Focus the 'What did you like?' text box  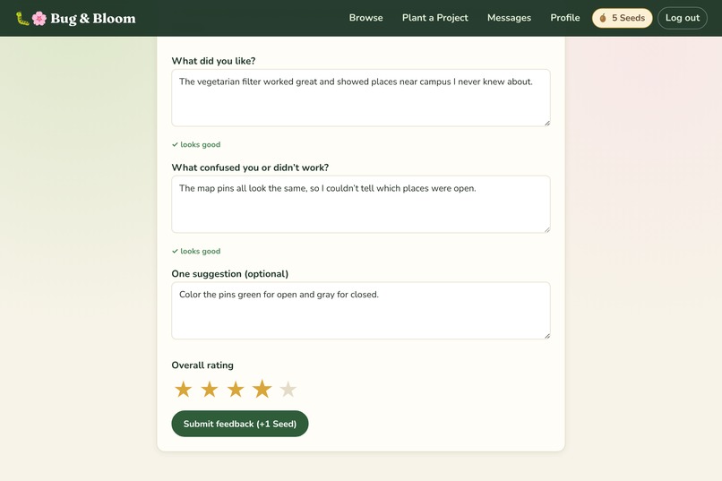pyautogui.click(x=361, y=98)
